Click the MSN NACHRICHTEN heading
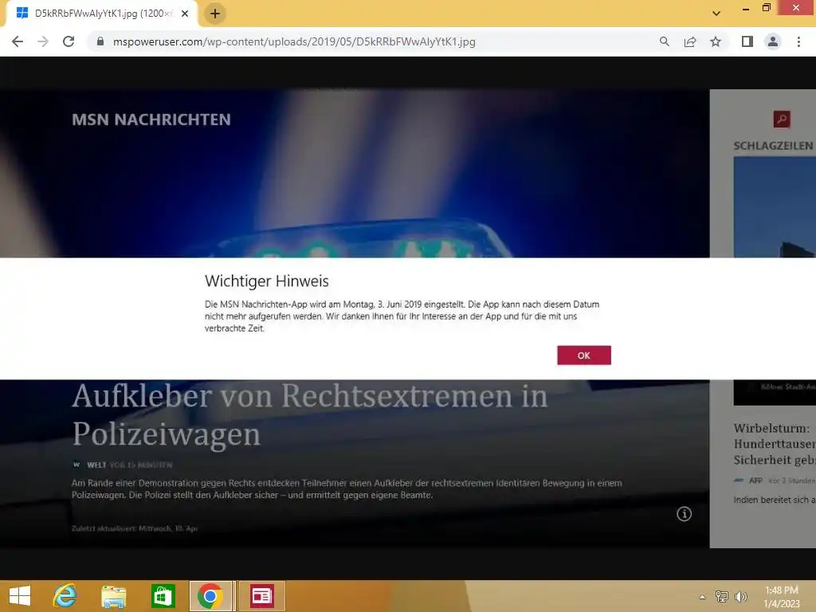Screen dimensions: 816x612 (x=151, y=120)
